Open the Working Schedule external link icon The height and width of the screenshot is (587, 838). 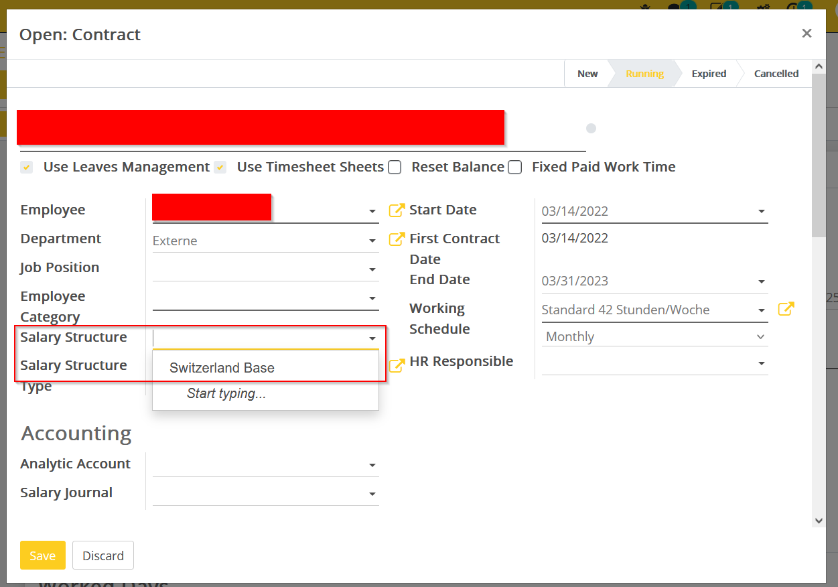786,309
